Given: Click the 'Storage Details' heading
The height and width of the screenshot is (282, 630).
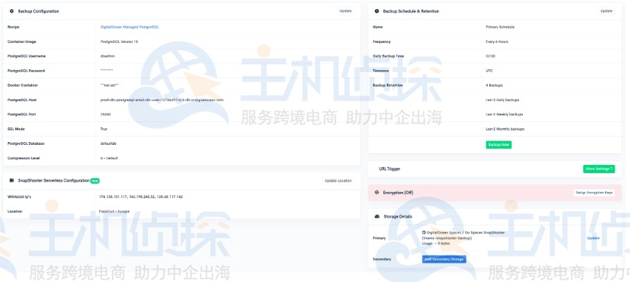Looking at the screenshot, I should [x=397, y=217].
